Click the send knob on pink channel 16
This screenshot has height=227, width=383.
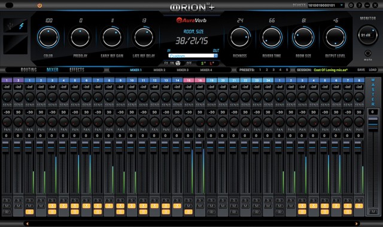[200, 97]
